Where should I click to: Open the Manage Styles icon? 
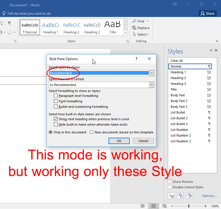tap(189, 196)
